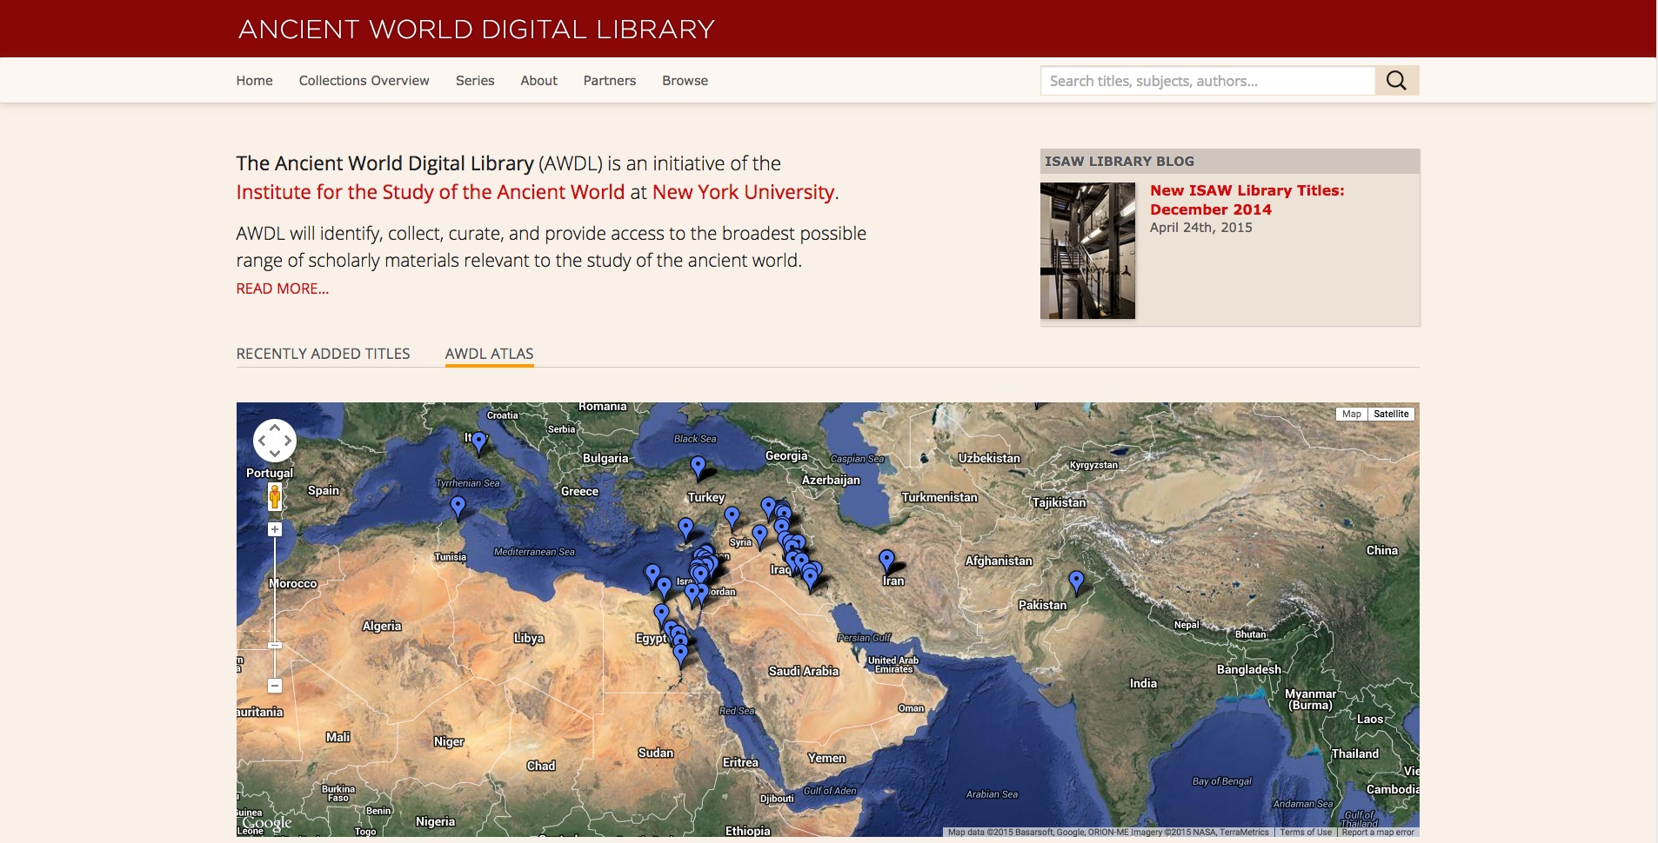Select the AWDL Atlas tab

pyautogui.click(x=489, y=354)
